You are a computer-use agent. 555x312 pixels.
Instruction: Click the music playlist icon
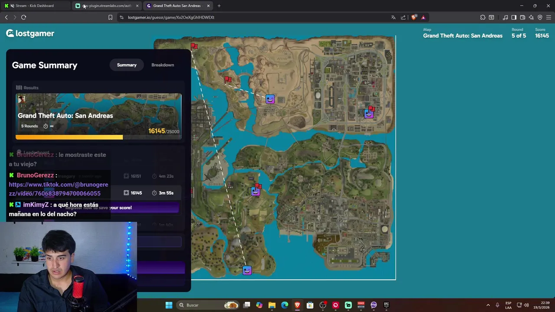click(x=505, y=17)
